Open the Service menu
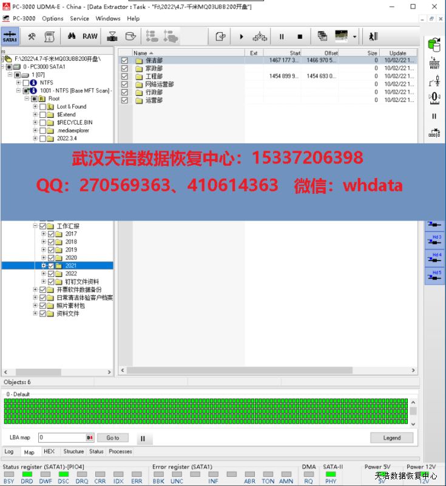 point(79,18)
